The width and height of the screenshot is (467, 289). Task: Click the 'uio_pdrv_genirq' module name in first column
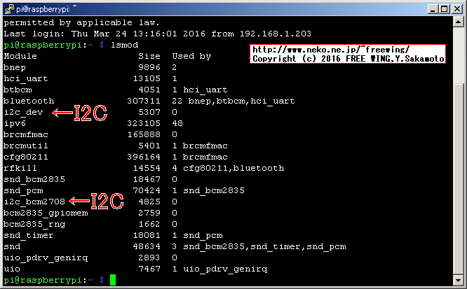pos(46,258)
